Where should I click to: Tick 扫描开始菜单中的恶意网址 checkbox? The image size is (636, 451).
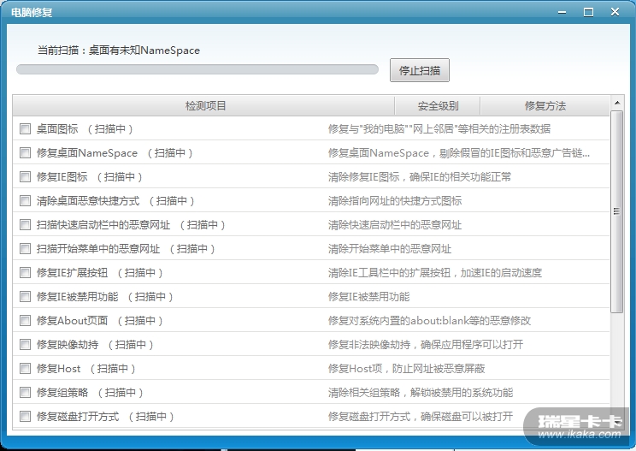(x=25, y=249)
